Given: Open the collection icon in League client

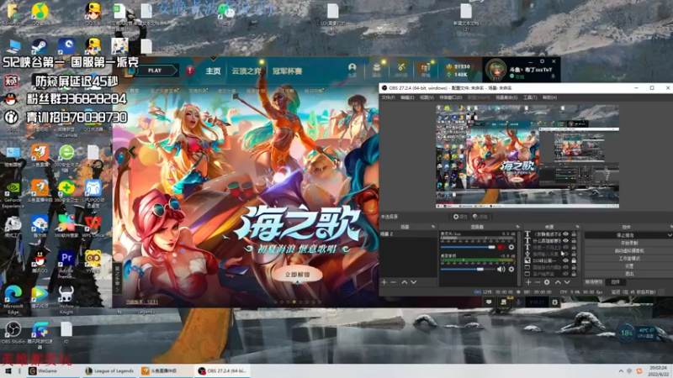Looking at the screenshot, I should 376,70.
